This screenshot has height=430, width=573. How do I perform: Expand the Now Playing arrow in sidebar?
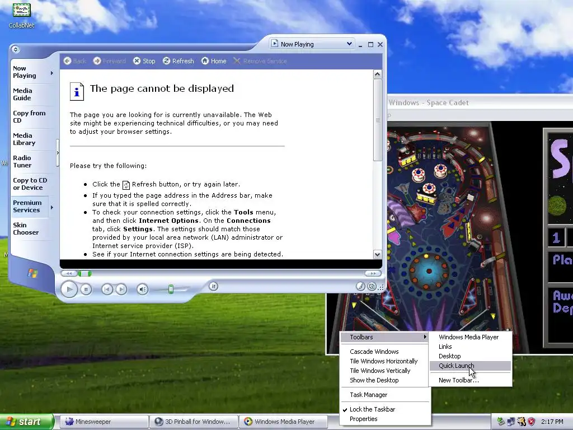52,73
